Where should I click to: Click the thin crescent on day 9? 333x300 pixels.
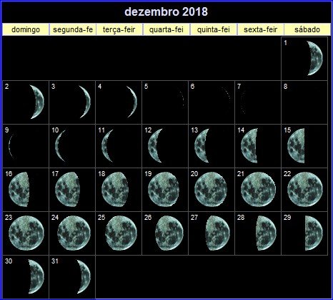coord(11,146)
